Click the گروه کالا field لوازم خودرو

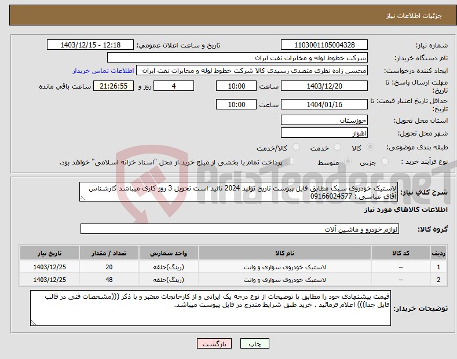240,229
